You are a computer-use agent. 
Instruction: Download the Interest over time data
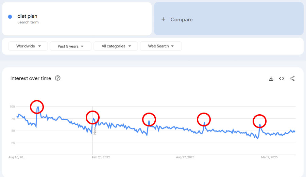[271, 79]
